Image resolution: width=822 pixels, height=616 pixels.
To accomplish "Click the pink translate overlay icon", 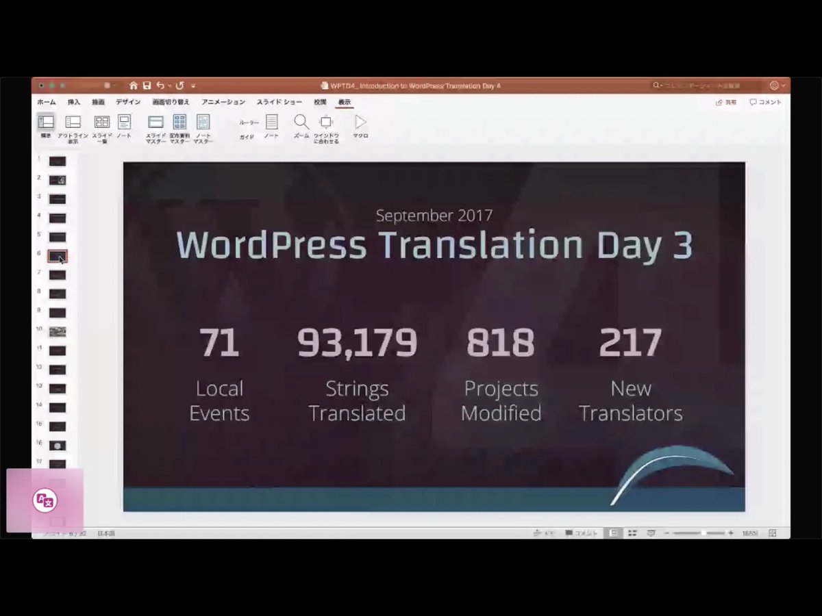I will (45, 500).
